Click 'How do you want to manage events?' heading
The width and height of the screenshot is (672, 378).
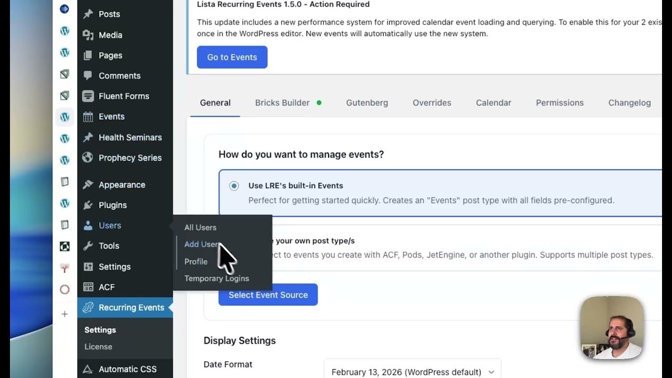coord(301,154)
